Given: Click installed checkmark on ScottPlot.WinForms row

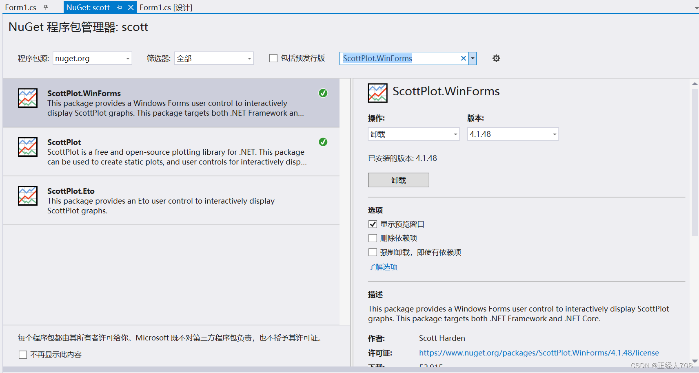Looking at the screenshot, I should (323, 93).
